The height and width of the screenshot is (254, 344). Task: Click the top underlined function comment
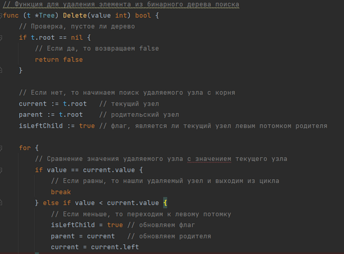coord(121,4)
